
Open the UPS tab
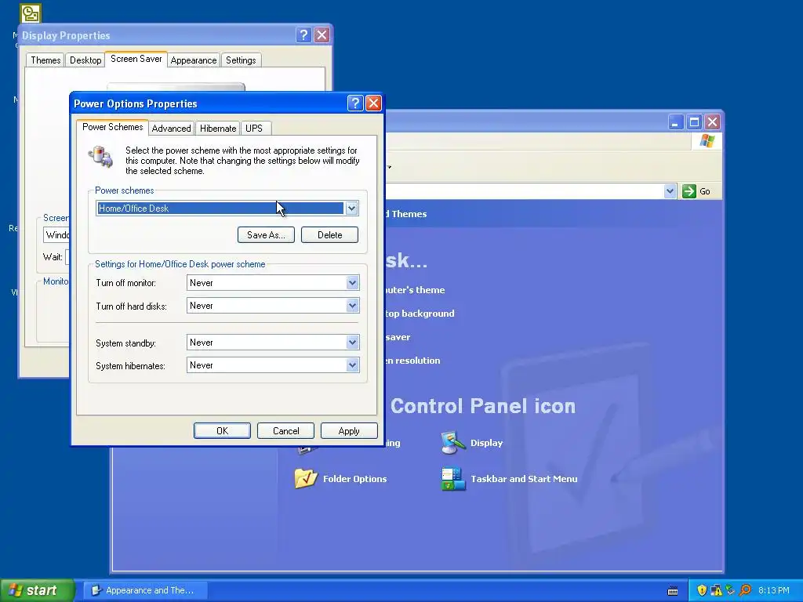tap(254, 129)
